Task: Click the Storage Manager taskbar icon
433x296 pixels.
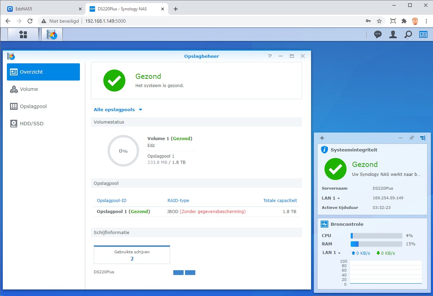Action: point(52,34)
